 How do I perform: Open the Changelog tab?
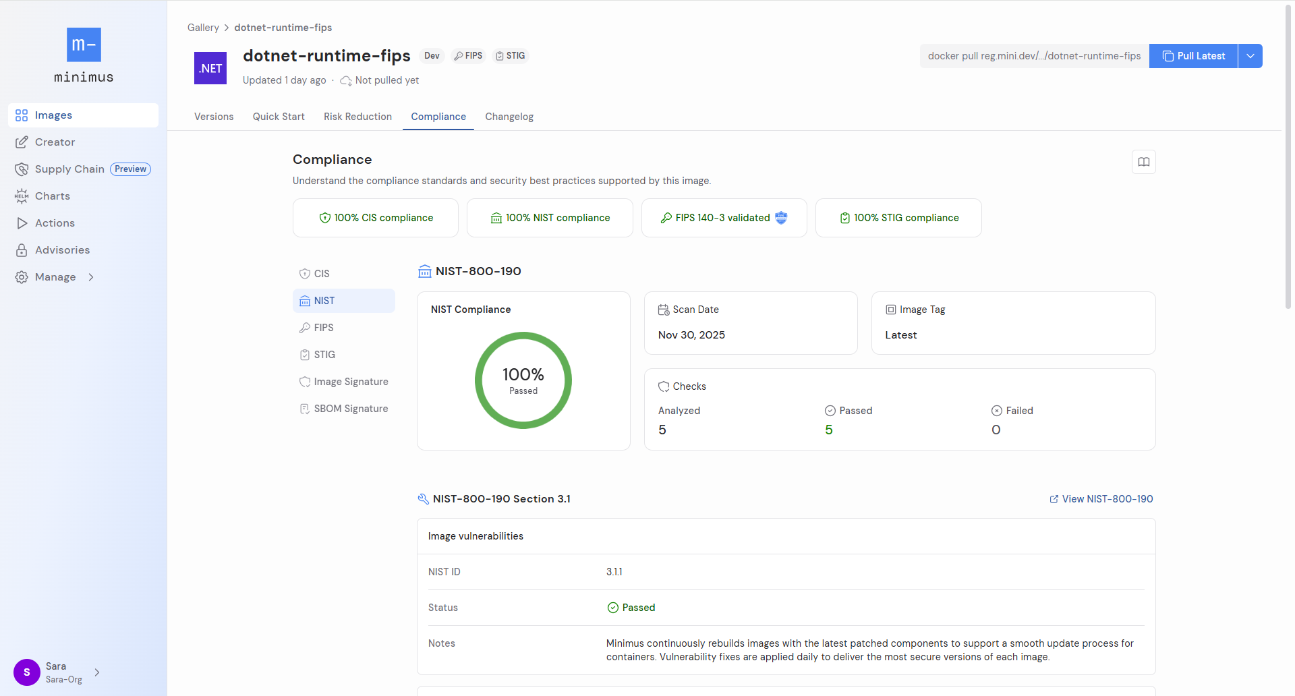click(509, 116)
